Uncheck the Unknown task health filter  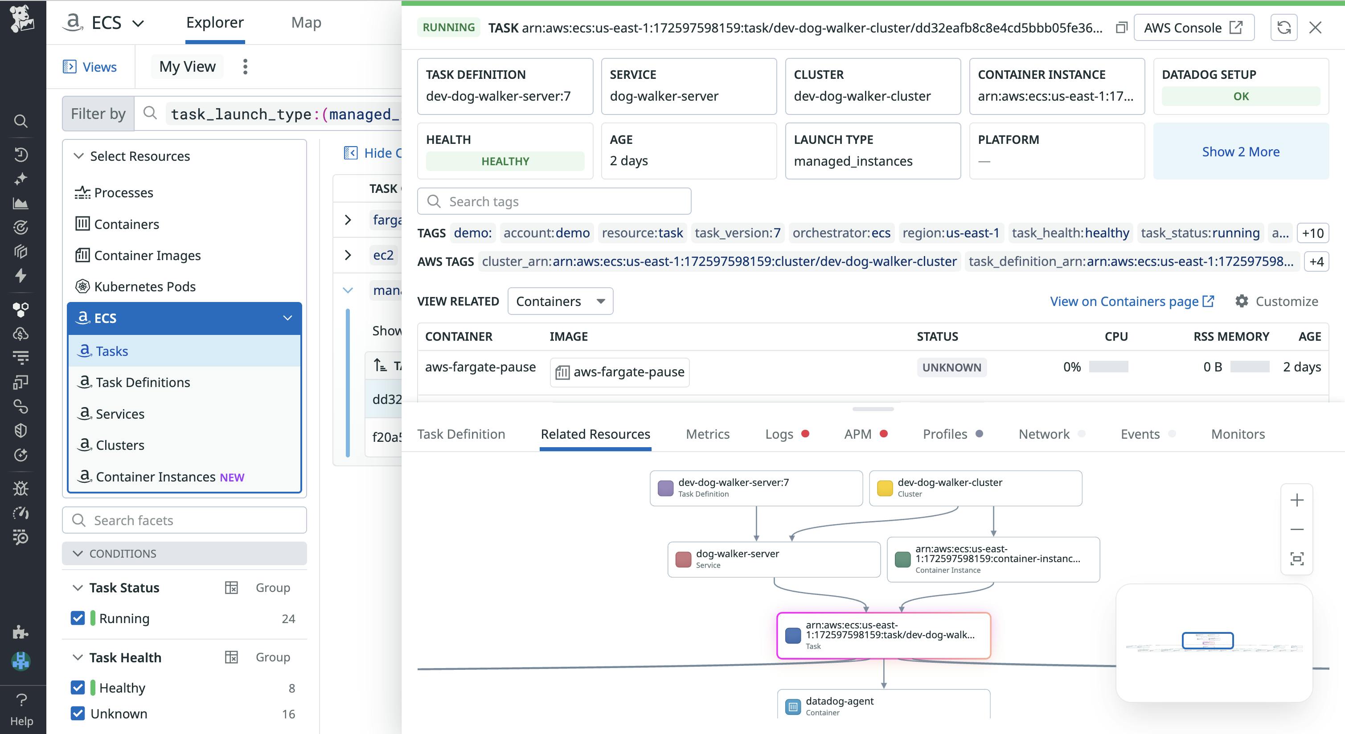tap(78, 714)
